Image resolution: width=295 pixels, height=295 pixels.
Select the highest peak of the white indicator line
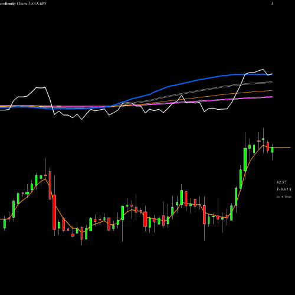pyautogui.click(x=263, y=69)
